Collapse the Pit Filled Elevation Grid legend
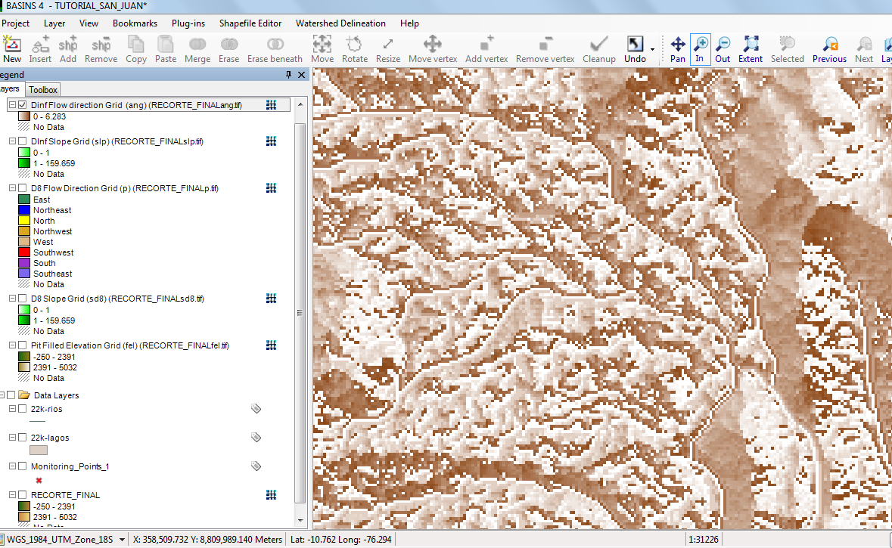892x548 pixels. click(12, 345)
